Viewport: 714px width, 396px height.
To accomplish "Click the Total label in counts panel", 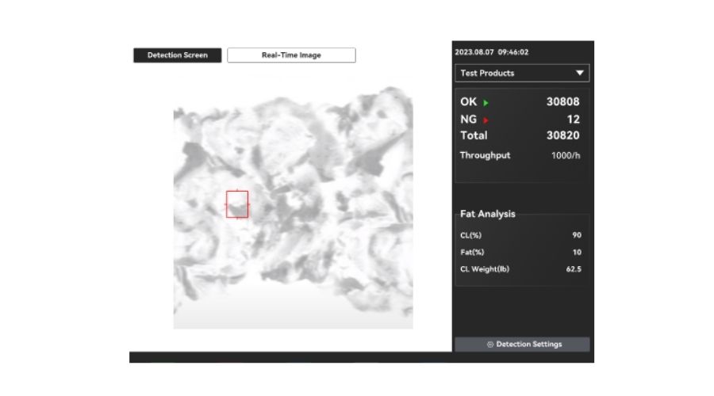I will click(x=474, y=135).
